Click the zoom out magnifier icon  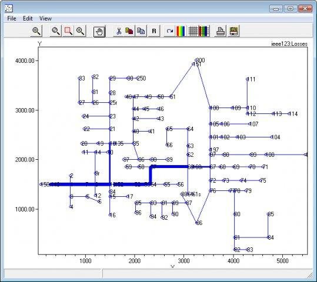[x=36, y=31]
